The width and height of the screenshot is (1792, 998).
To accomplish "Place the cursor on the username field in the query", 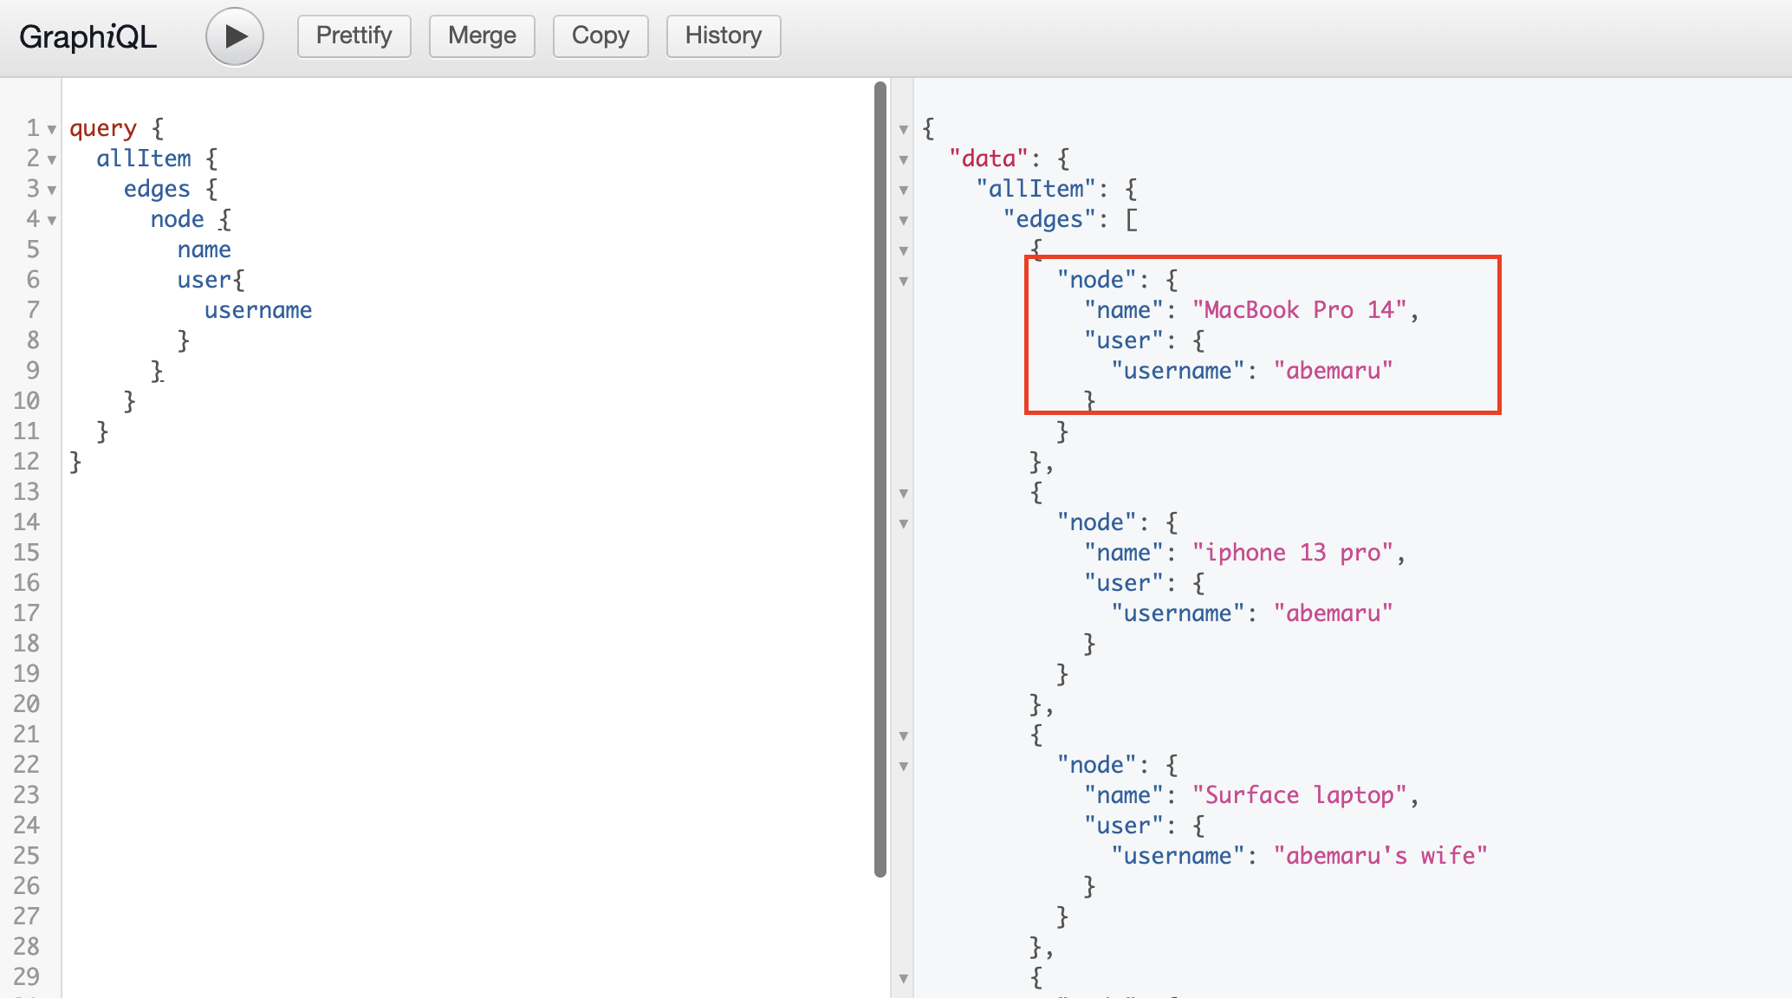I will pos(258,311).
